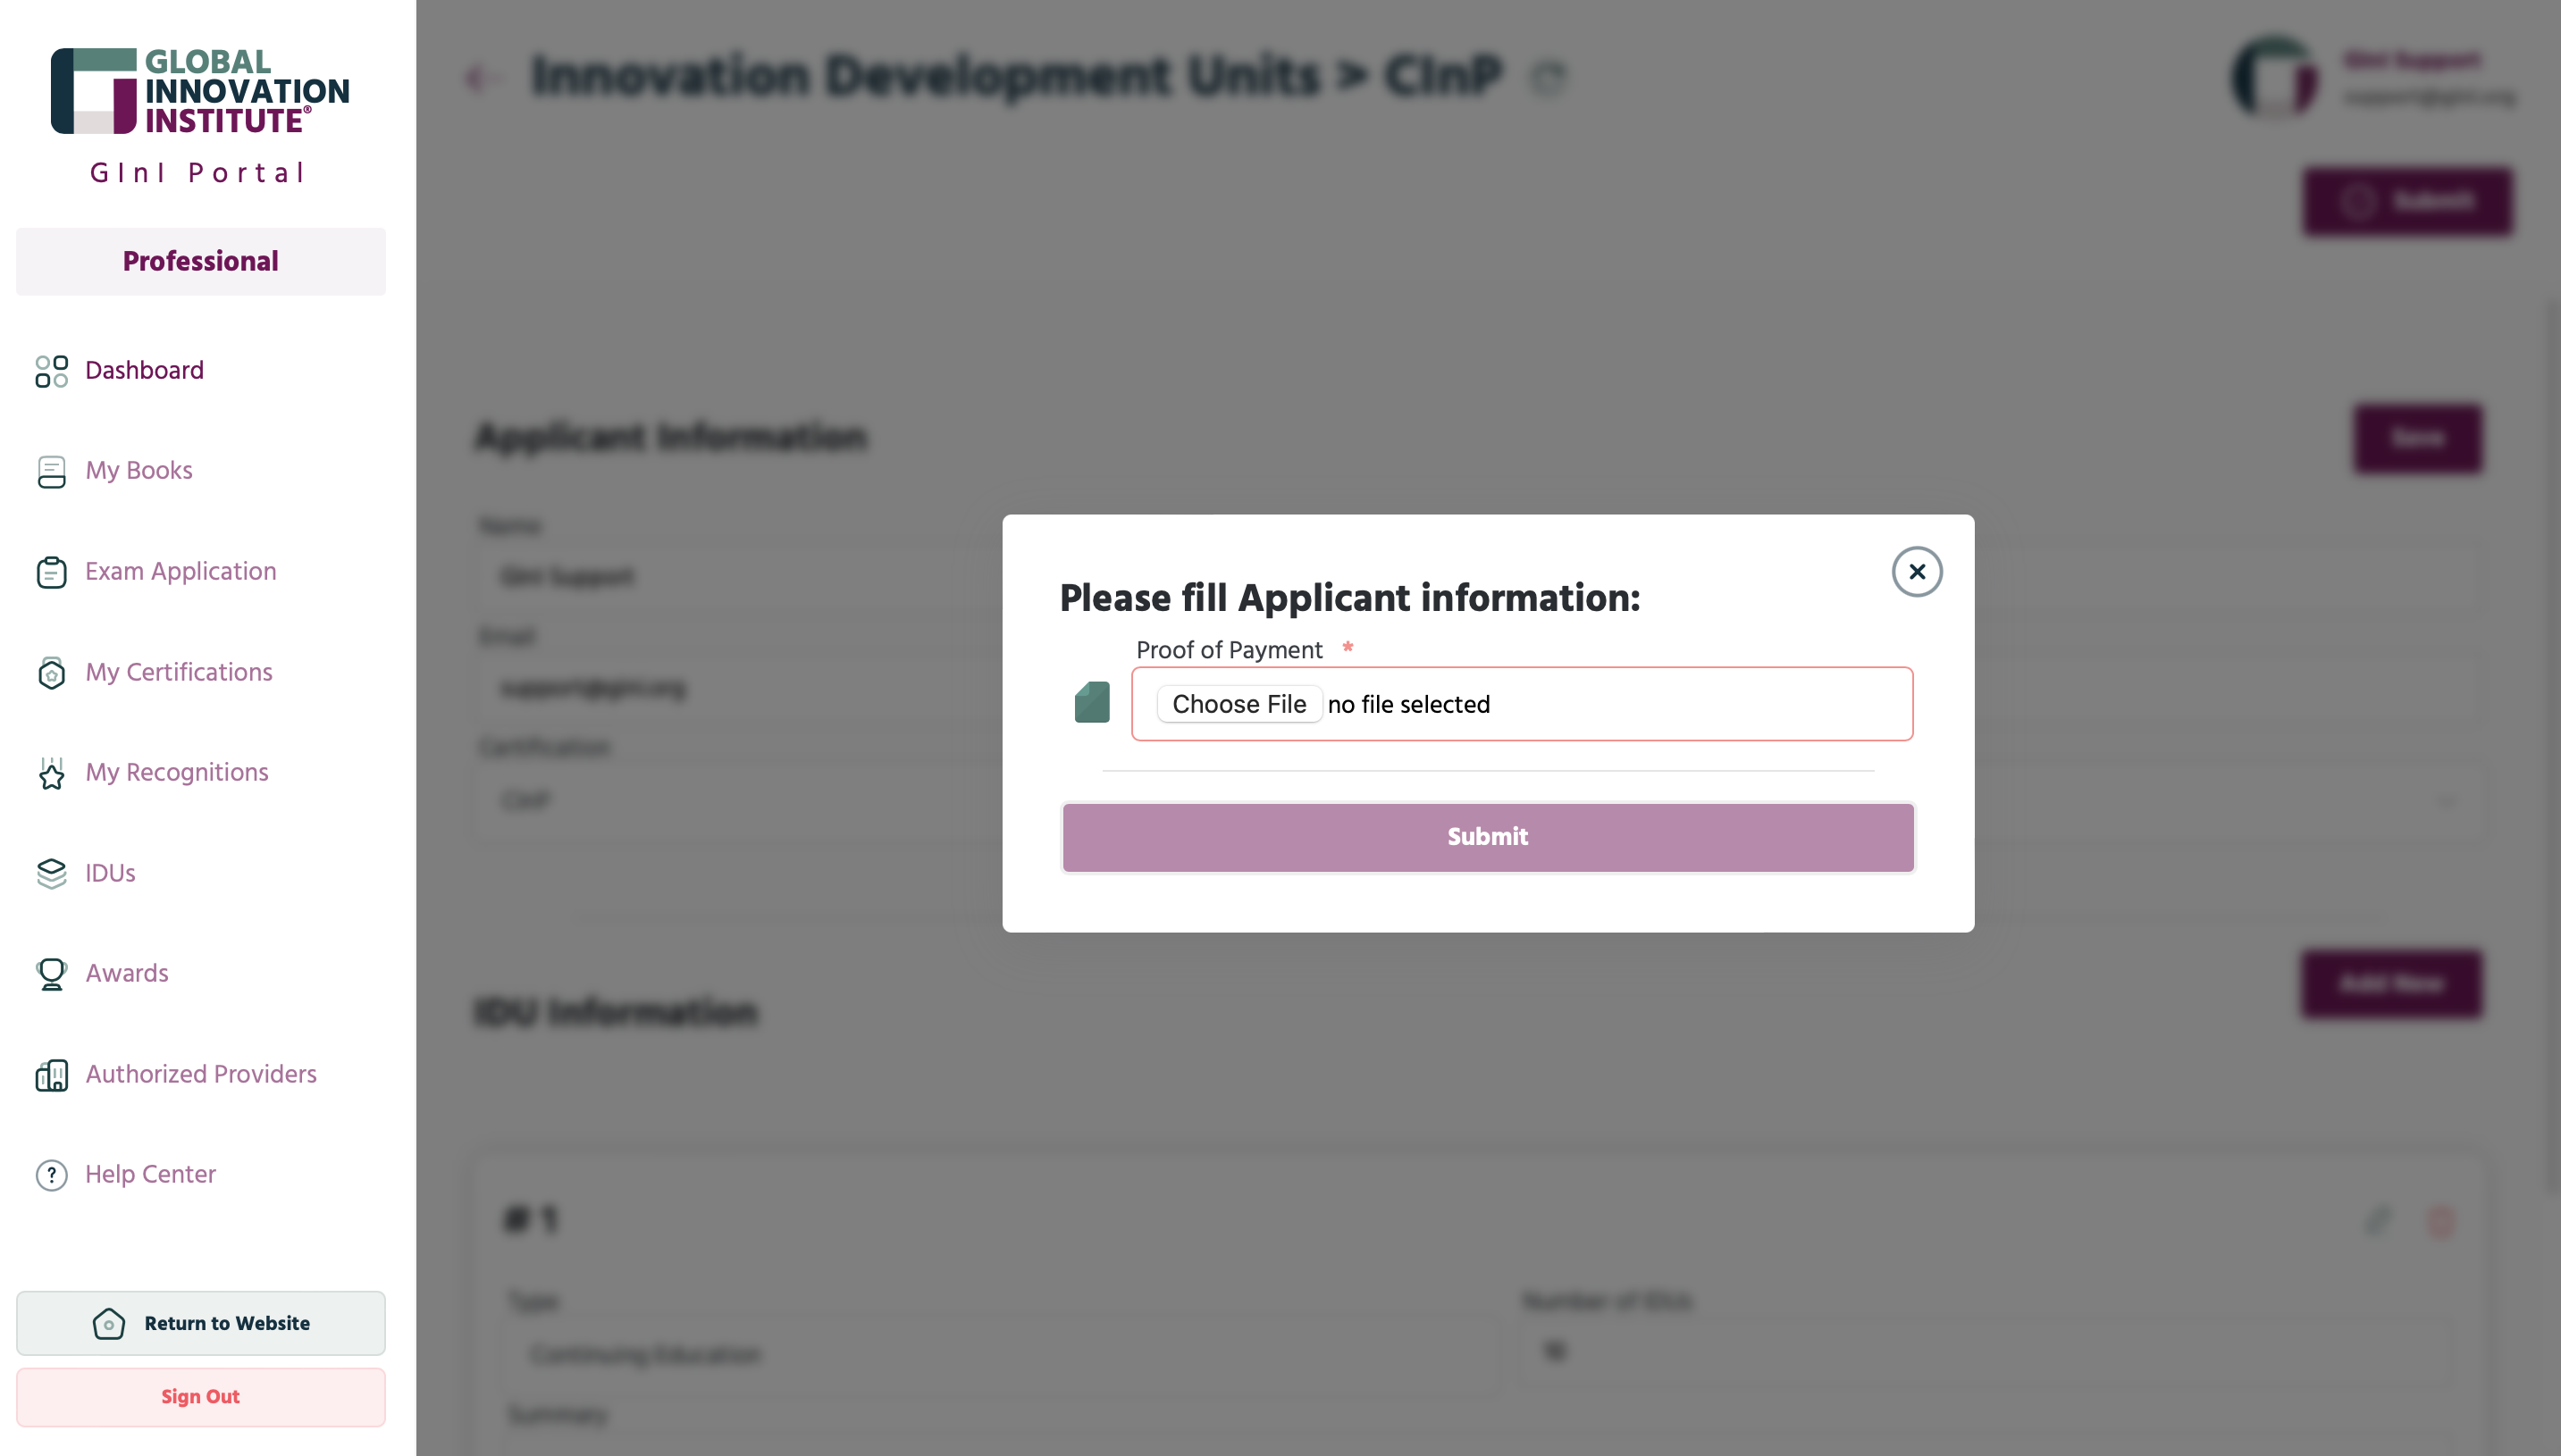Close the Applicant information dialog

pyautogui.click(x=1917, y=571)
